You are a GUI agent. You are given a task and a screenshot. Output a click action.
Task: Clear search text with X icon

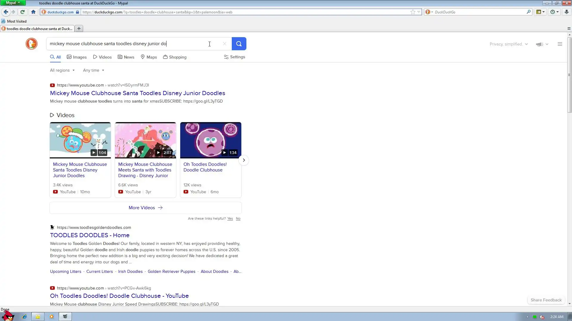(224, 44)
